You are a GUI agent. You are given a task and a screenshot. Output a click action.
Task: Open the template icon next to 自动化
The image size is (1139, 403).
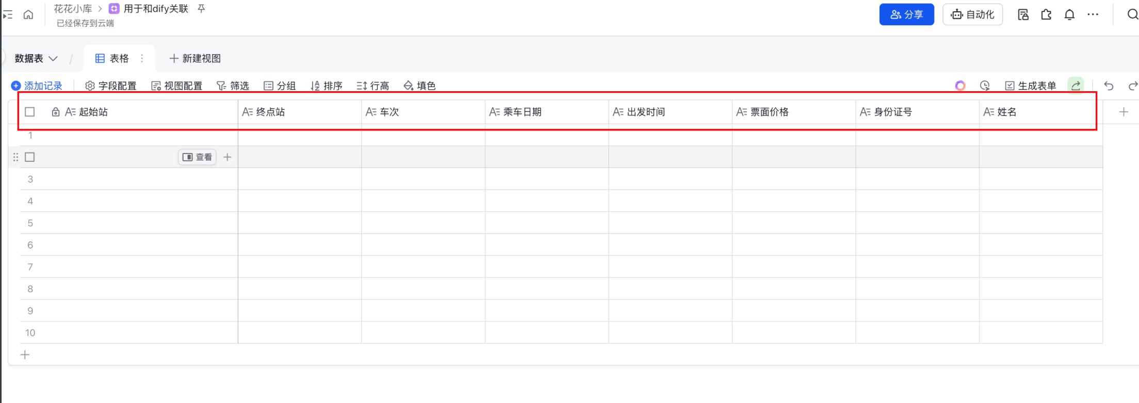[x=1023, y=14]
